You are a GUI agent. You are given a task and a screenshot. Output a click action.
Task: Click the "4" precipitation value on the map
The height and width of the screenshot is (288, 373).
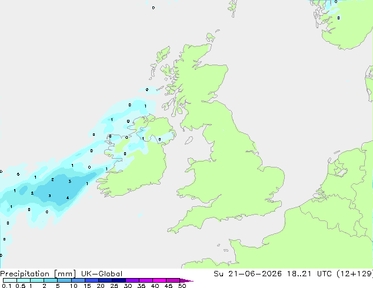[x=68, y=197]
